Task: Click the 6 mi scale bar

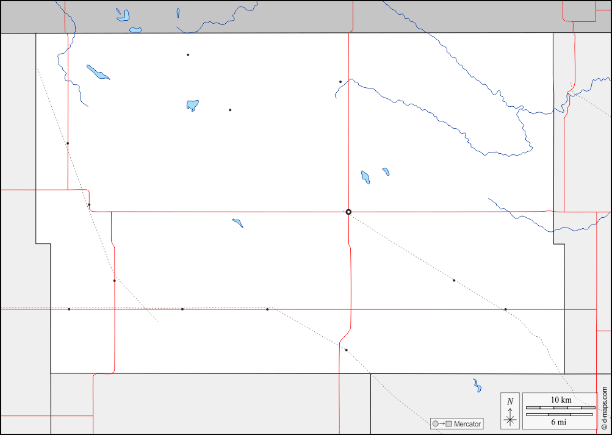Action: pos(559,415)
